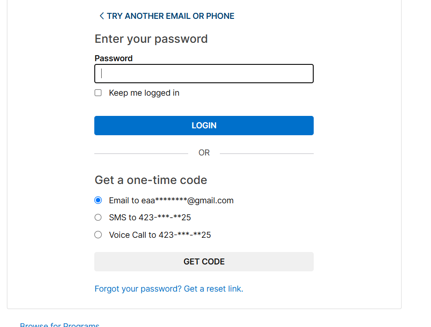
Task: Click the Enter your password heading
Action: 151,39
